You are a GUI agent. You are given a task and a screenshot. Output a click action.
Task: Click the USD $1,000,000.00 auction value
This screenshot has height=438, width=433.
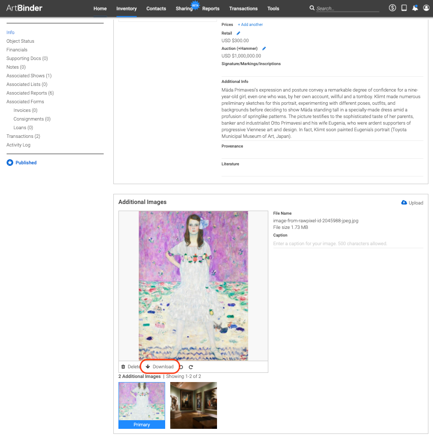point(241,56)
